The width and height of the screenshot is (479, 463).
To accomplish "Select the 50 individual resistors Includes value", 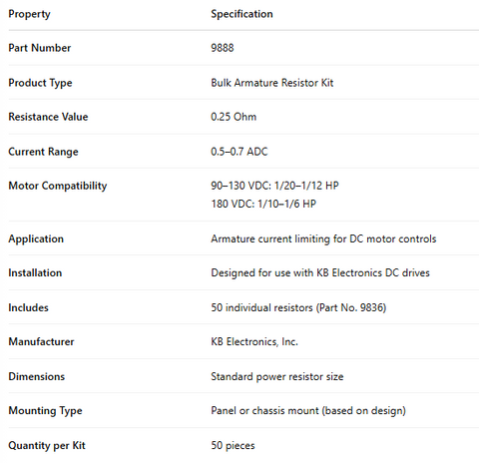I will (x=298, y=307).
